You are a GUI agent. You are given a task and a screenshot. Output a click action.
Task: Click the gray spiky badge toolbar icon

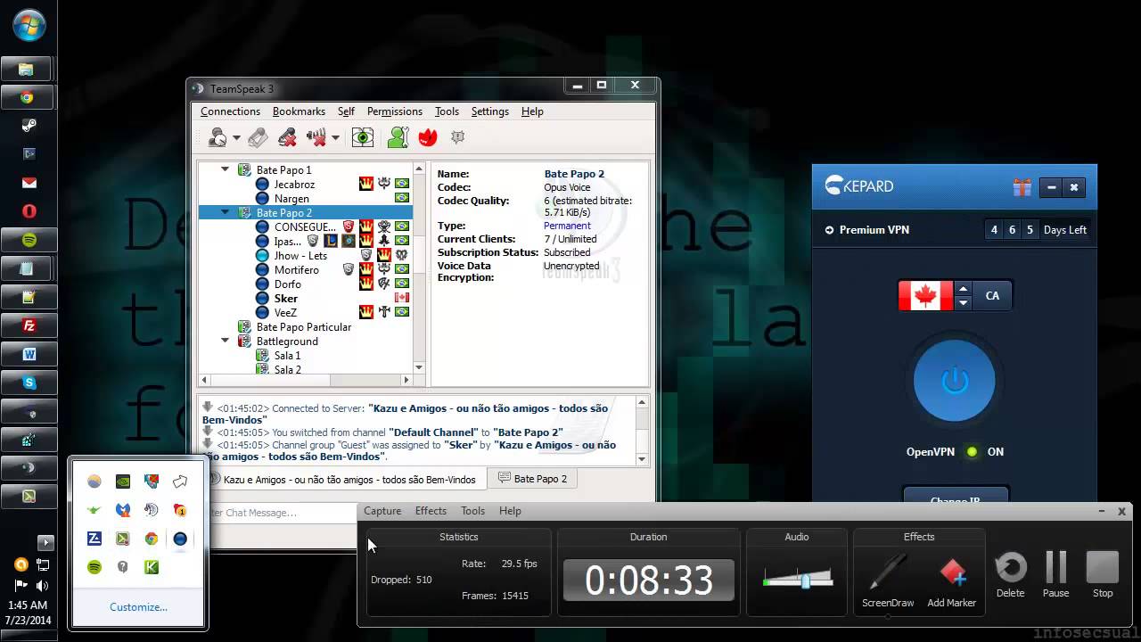458,137
